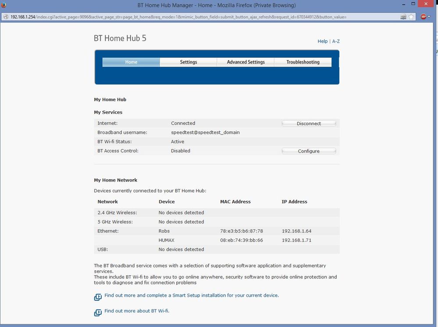Click the My Home Network heading
The height and width of the screenshot is (327, 438).
(x=115, y=180)
